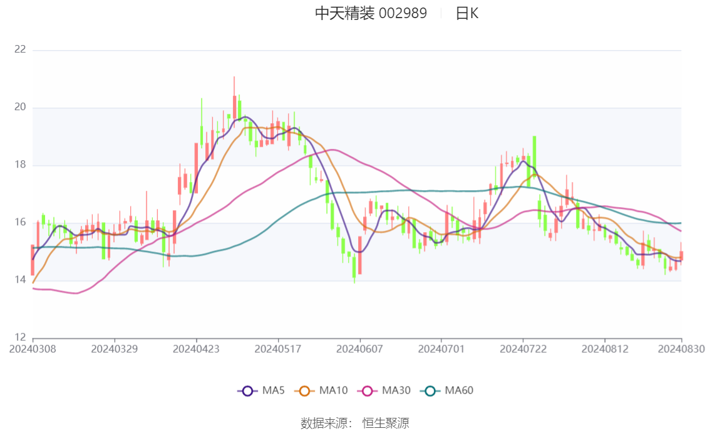Viewport: 710px width, 431px height.
Task: Click the 20240607 date tick label
Action: point(359,348)
